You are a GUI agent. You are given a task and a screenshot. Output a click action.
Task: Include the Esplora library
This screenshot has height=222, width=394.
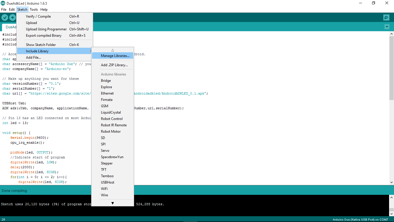[x=112, y=87]
